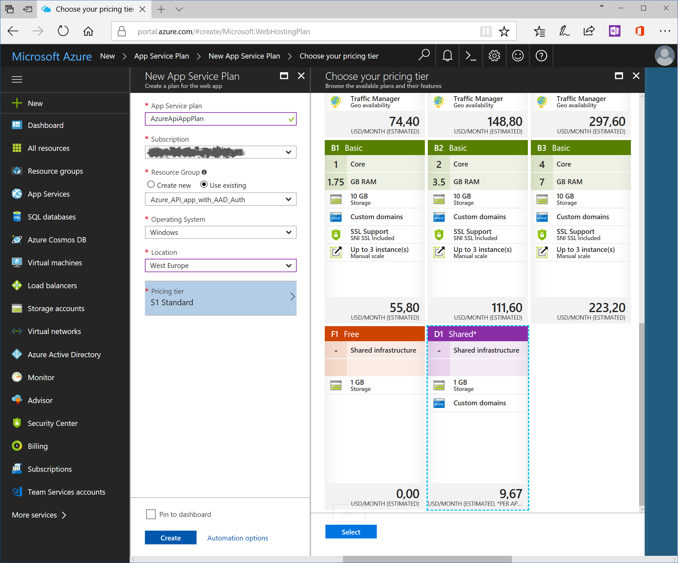Select the Use existing radio button

coord(204,185)
